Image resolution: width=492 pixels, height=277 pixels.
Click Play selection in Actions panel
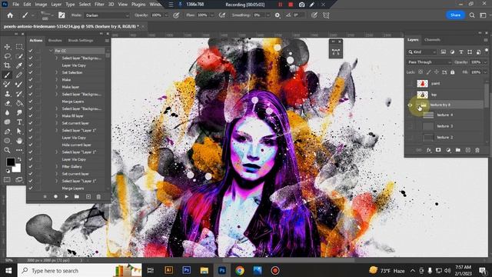66,197
